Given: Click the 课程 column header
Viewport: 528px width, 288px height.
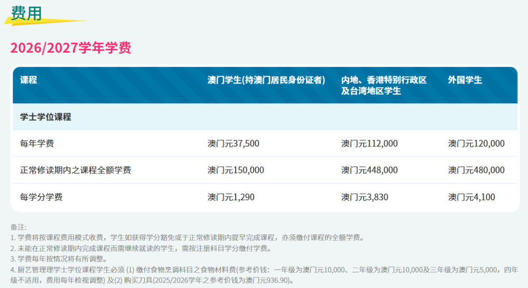Looking at the screenshot, I should coord(28,80).
